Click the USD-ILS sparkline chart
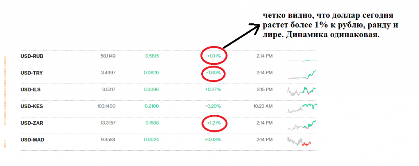 click(x=302, y=91)
